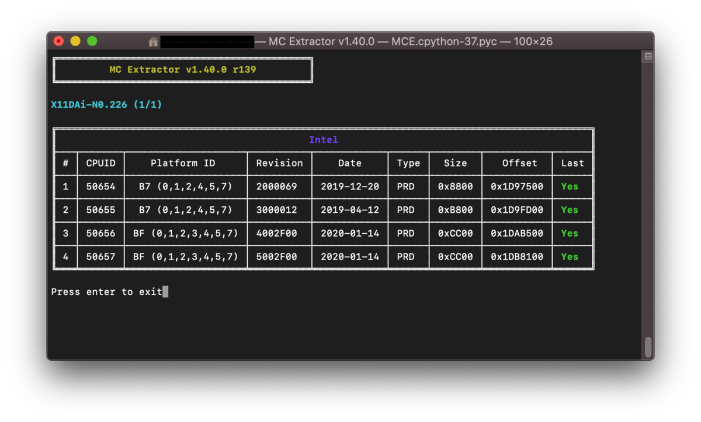701x422 pixels.
Task: Click the Yes value in row 4
Action: pos(570,256)
